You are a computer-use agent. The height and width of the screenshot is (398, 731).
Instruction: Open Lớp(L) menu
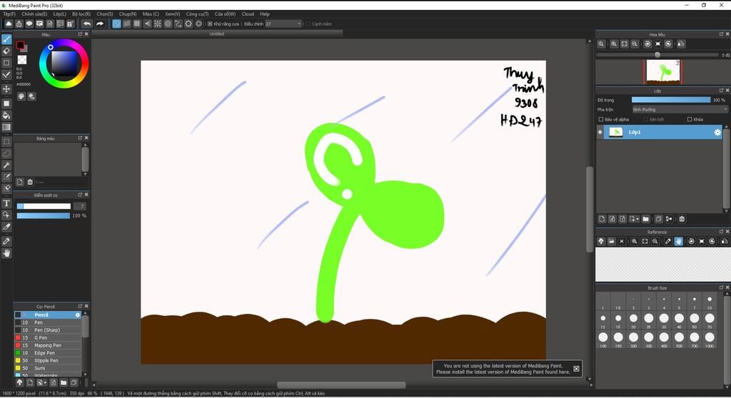(60, 14)
